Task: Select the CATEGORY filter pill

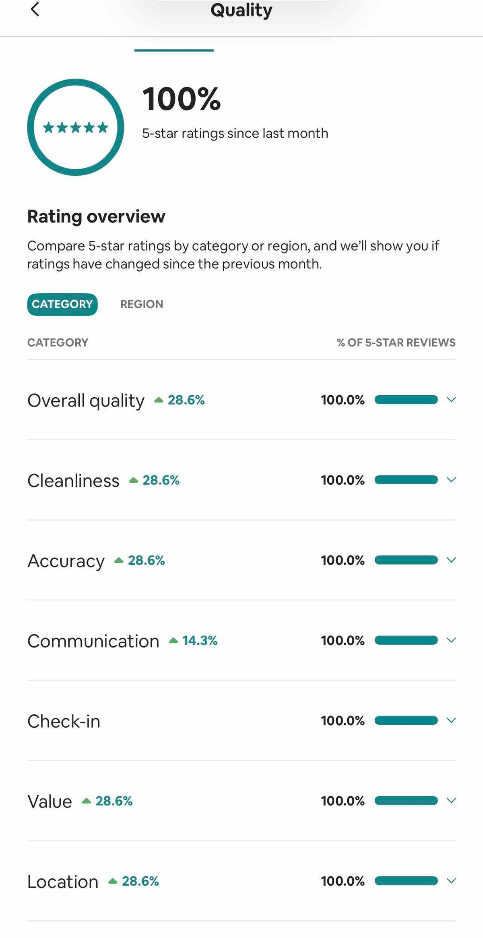Action: click(x=62, y=304)
